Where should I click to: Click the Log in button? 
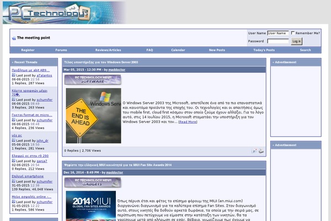(297, 41)
